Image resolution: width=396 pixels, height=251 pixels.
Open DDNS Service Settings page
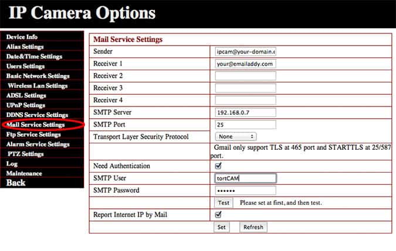tap(37, 115)
